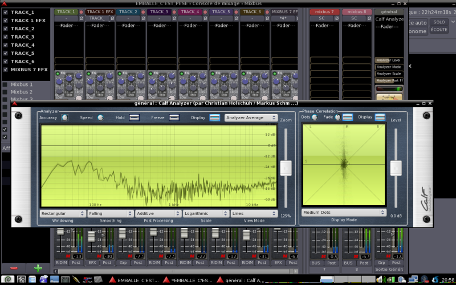Click the Speed knob in Analyzer

click(100, 117)
